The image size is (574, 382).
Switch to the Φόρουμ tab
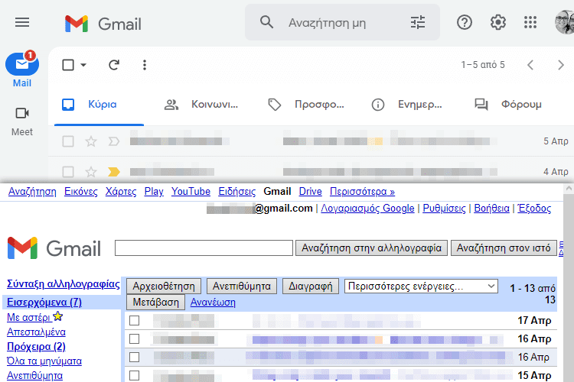coord(508,105)
